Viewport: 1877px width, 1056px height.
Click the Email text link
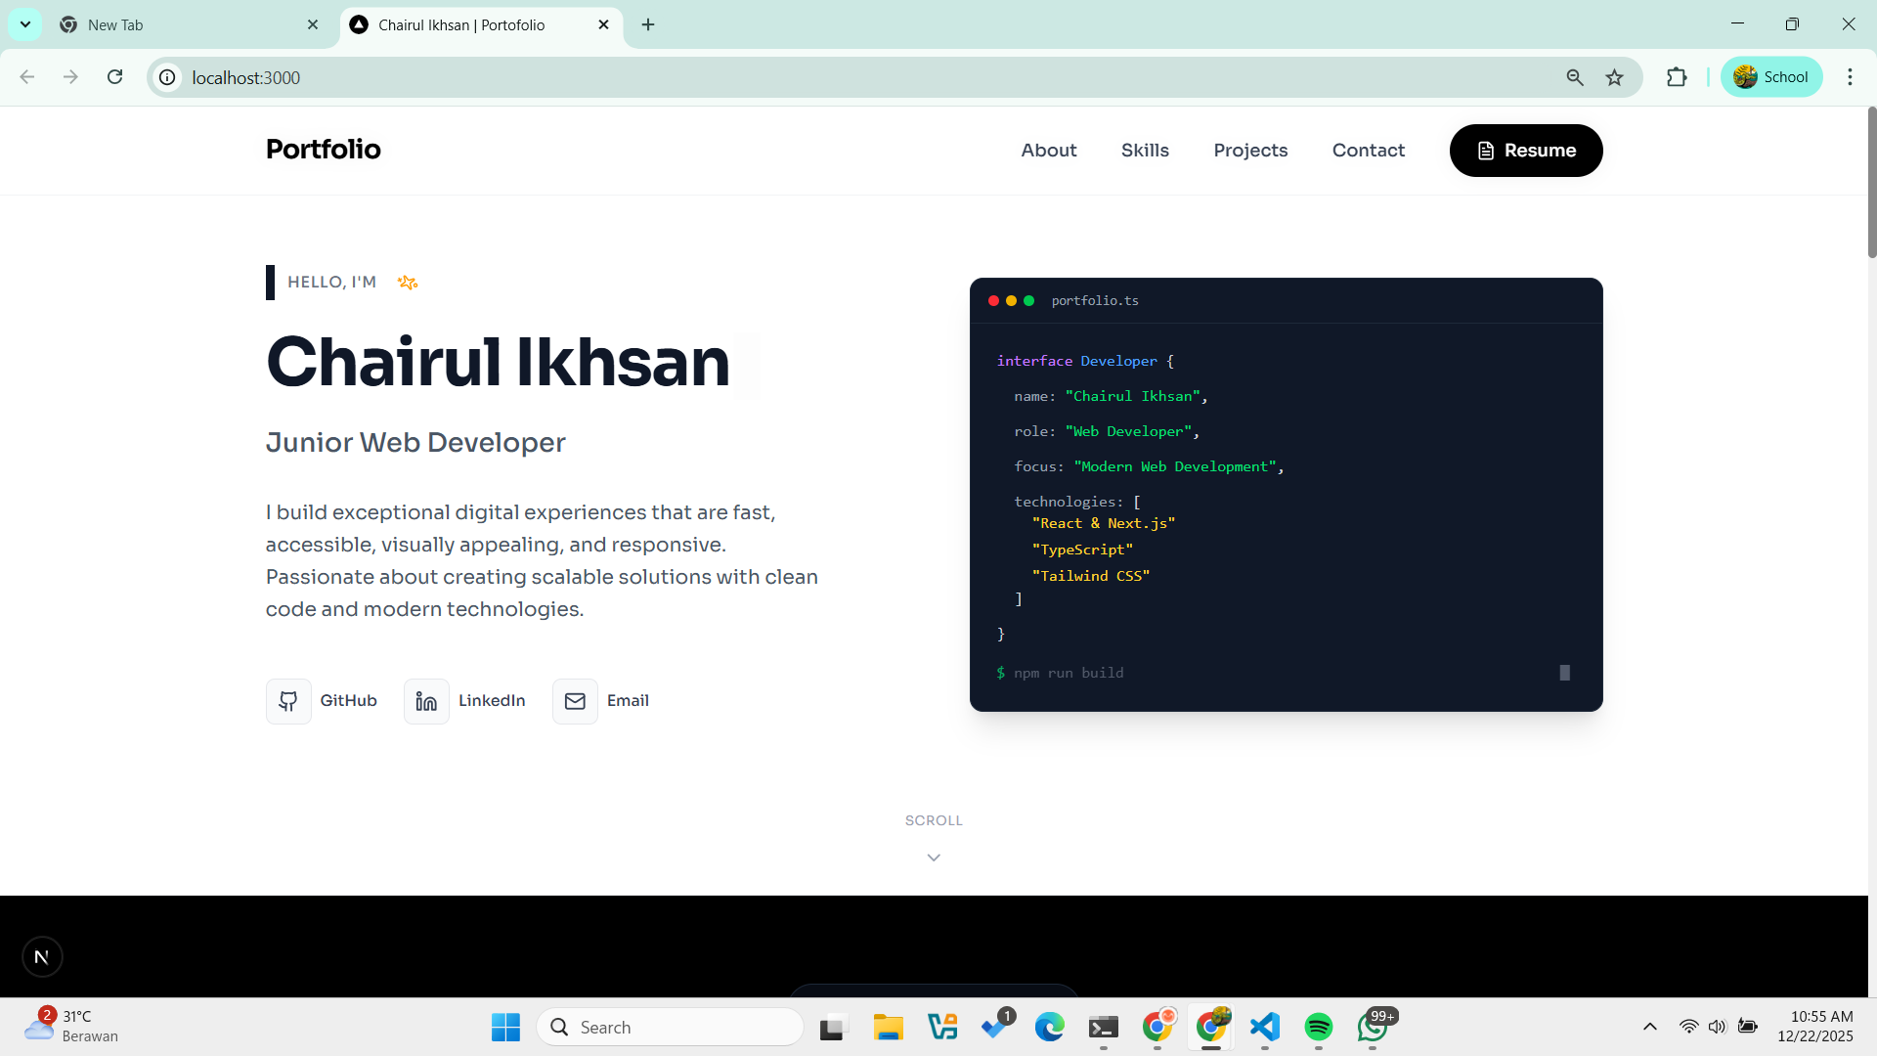click(628, 701)
